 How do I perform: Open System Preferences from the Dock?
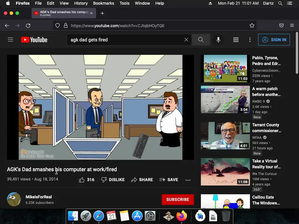click(150, 216)
